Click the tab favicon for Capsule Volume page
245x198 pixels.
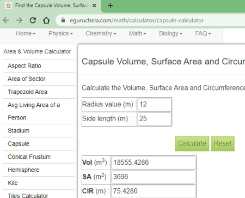[8, 5]
